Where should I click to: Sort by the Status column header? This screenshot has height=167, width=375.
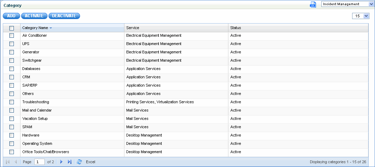tap(298, 28)
